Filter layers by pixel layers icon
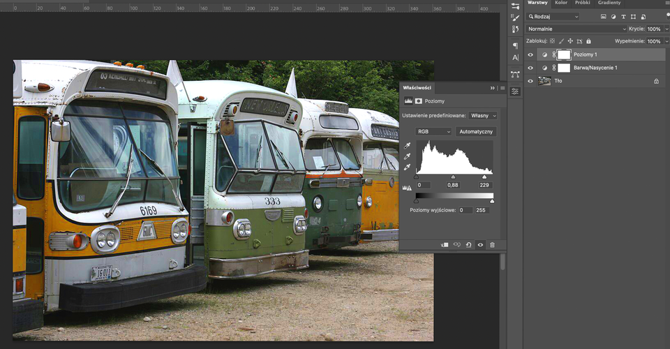The image size is (670, 349). 603,17
